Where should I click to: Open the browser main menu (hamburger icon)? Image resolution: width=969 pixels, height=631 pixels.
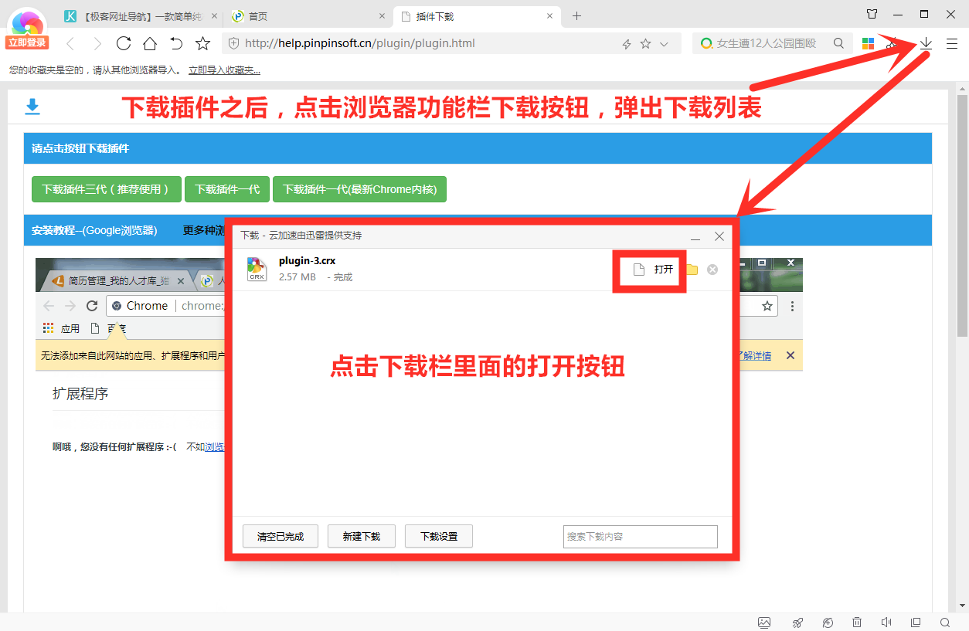pos(952,44)
